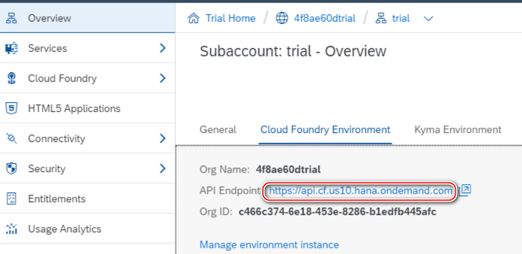Click the Org ID label
This screenshot has width=522, height=254.
[216, 212]
